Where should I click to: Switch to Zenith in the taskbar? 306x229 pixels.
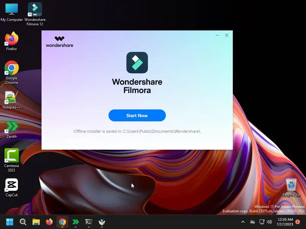76,222
